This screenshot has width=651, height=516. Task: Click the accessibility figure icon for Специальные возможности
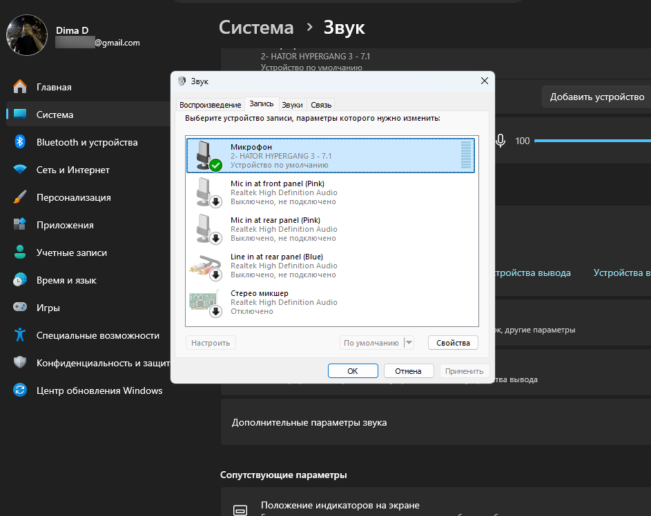coord(20,335)
